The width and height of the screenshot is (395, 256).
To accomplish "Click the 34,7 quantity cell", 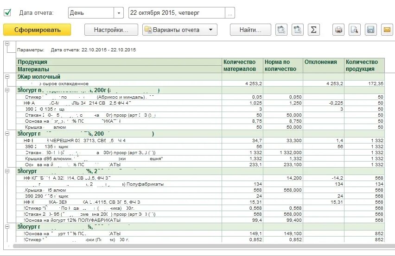I will (242, 141).
